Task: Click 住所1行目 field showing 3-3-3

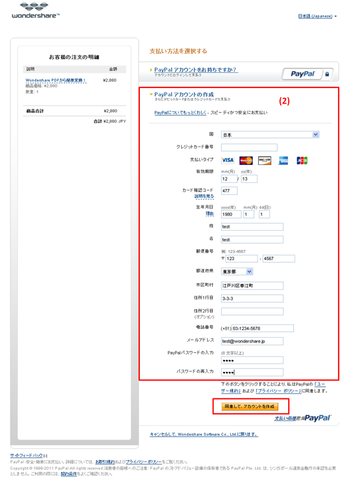Action: pos(252,298)
